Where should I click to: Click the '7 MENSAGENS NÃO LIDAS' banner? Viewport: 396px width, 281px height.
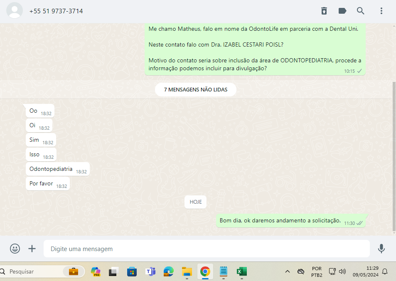[x=195, y=89]
